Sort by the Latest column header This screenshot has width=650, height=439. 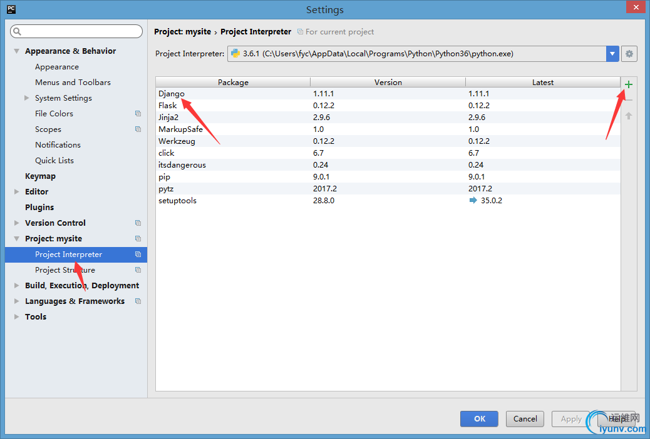pyautogui.click(x=543, y=82)
